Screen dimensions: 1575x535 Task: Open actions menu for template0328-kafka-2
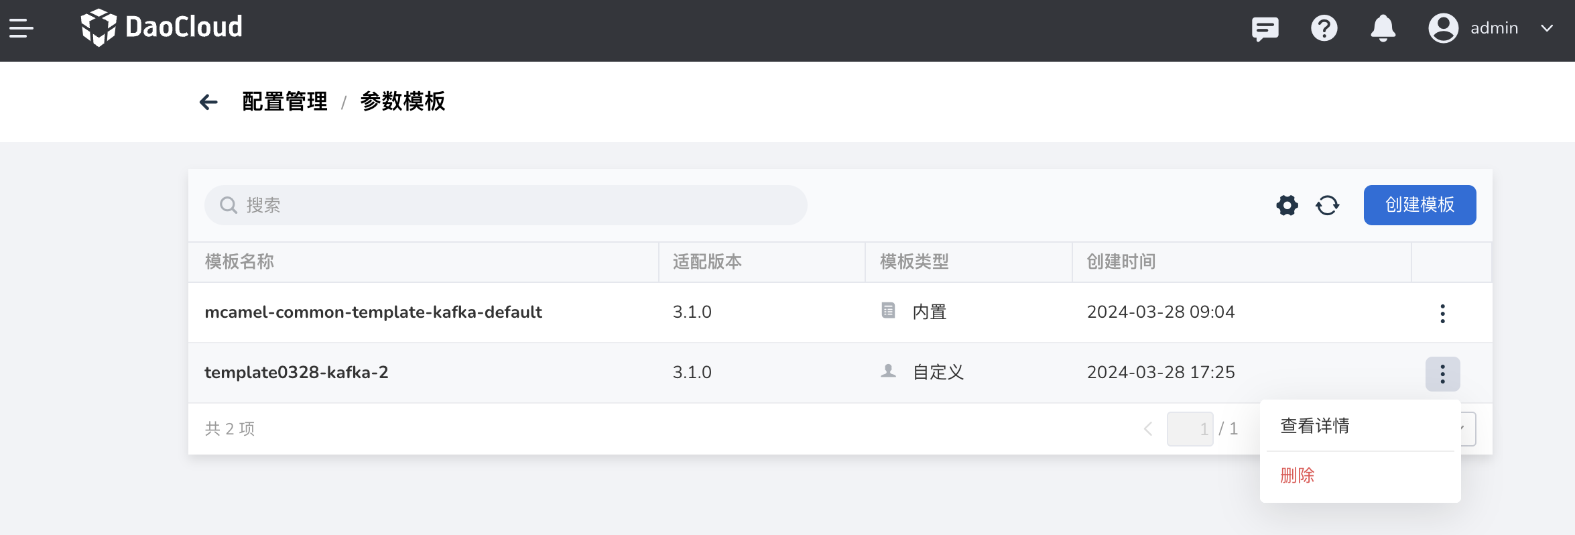coord(1442,373)
